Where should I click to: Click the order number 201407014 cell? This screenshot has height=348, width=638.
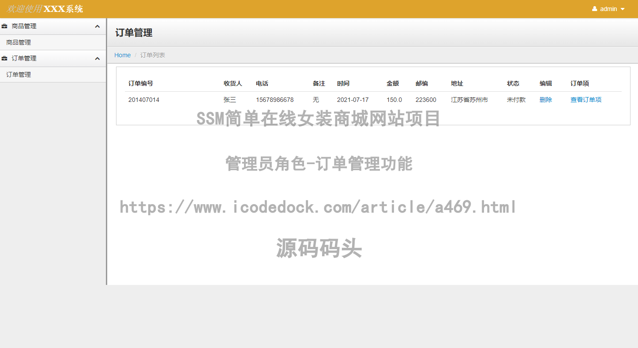(x=144, y=100)
